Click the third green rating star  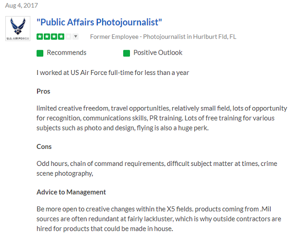pyautogui.click(x=53, y=36)
